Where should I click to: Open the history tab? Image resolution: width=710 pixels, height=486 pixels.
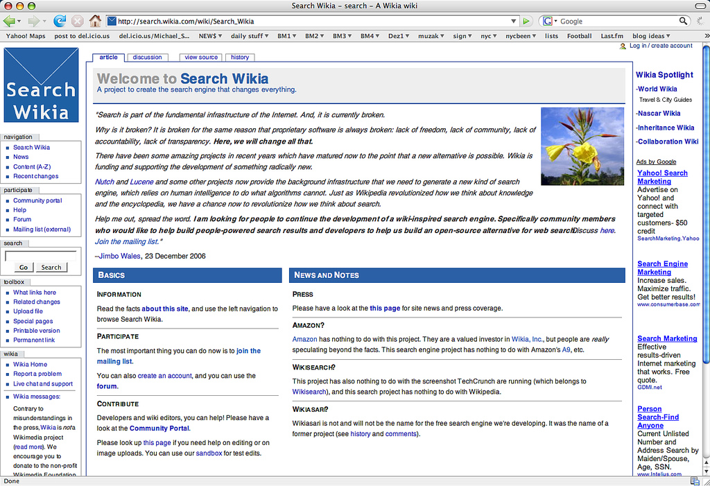[240, 57]
